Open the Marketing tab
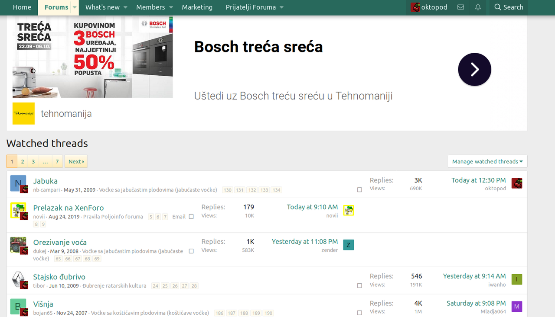This screenshot has height=317, width=555. pos(197,7)
